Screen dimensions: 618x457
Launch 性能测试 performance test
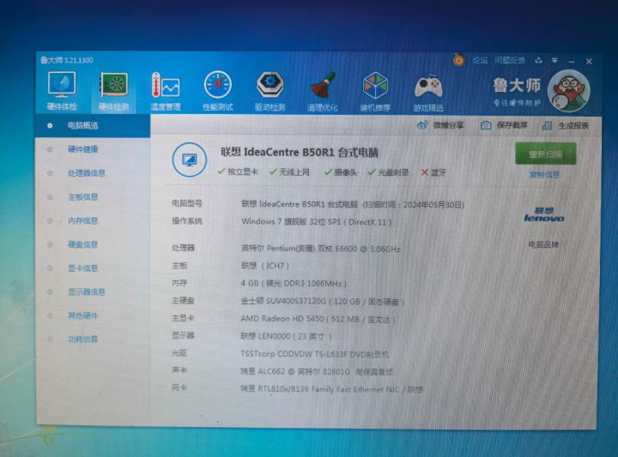coord(217,91)
